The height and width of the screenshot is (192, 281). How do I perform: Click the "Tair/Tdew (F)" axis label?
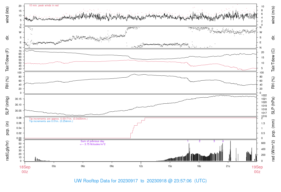[7, 60]
